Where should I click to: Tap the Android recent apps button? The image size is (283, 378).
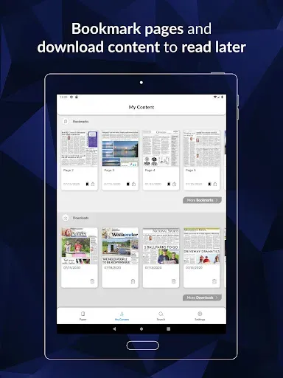[x=169, y=329]
